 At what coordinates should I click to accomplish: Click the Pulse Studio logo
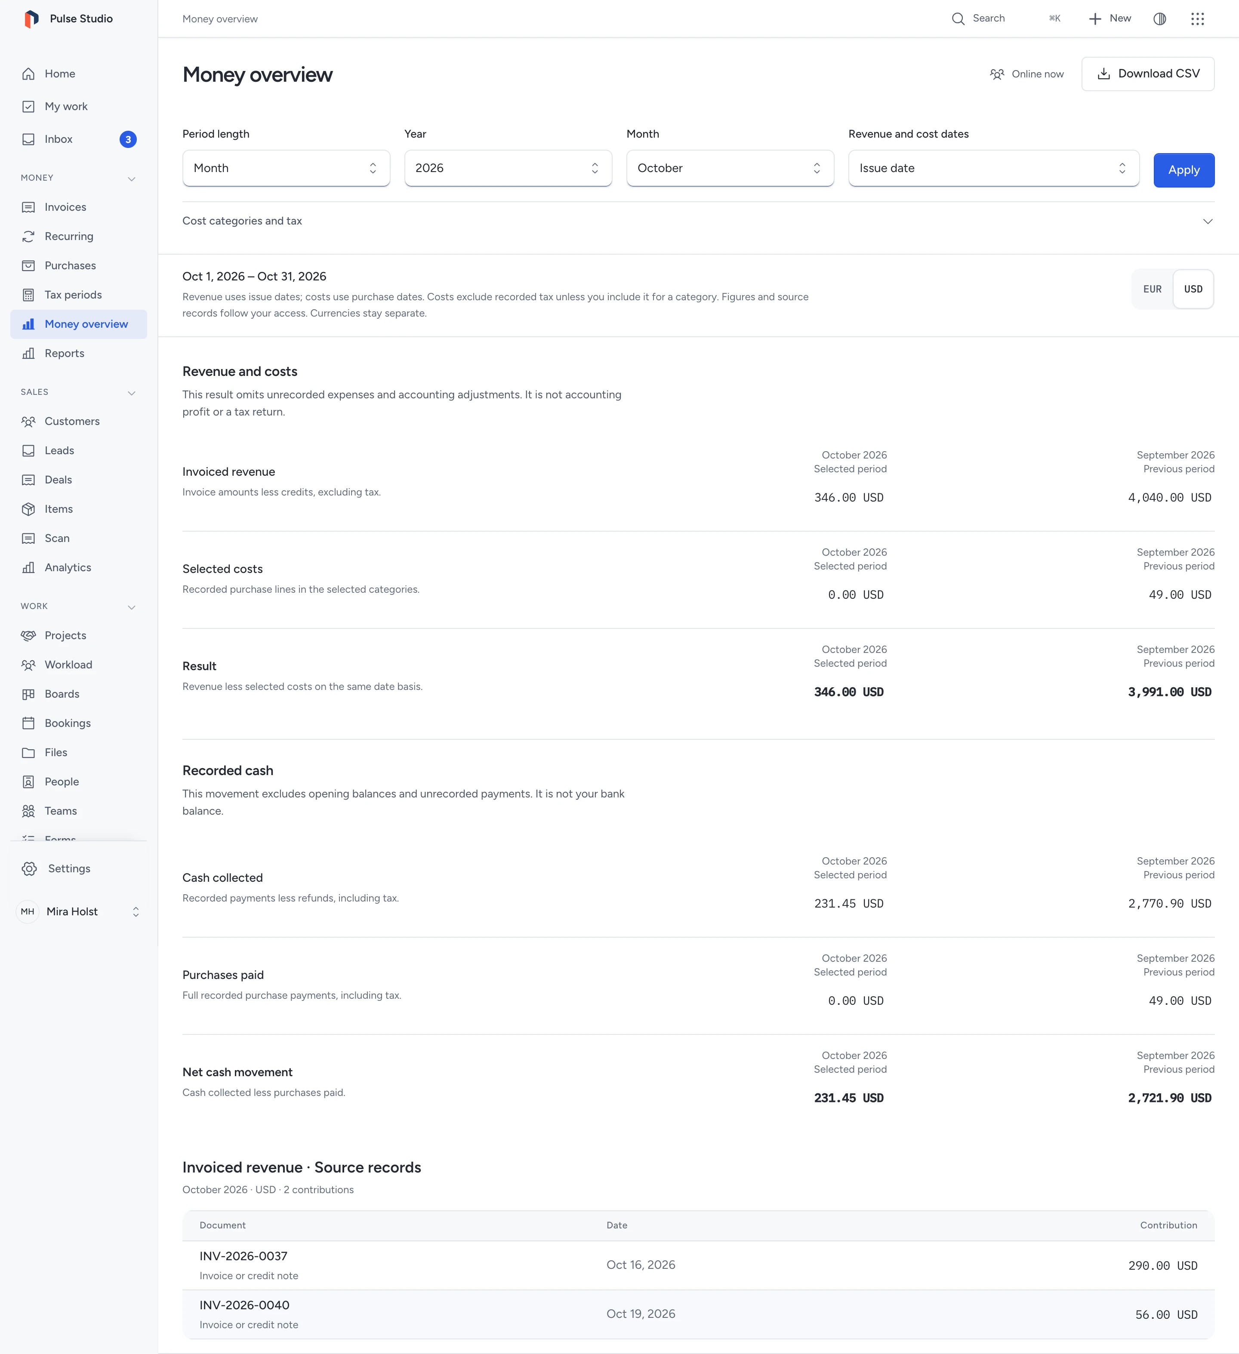(x=31, y=19)
